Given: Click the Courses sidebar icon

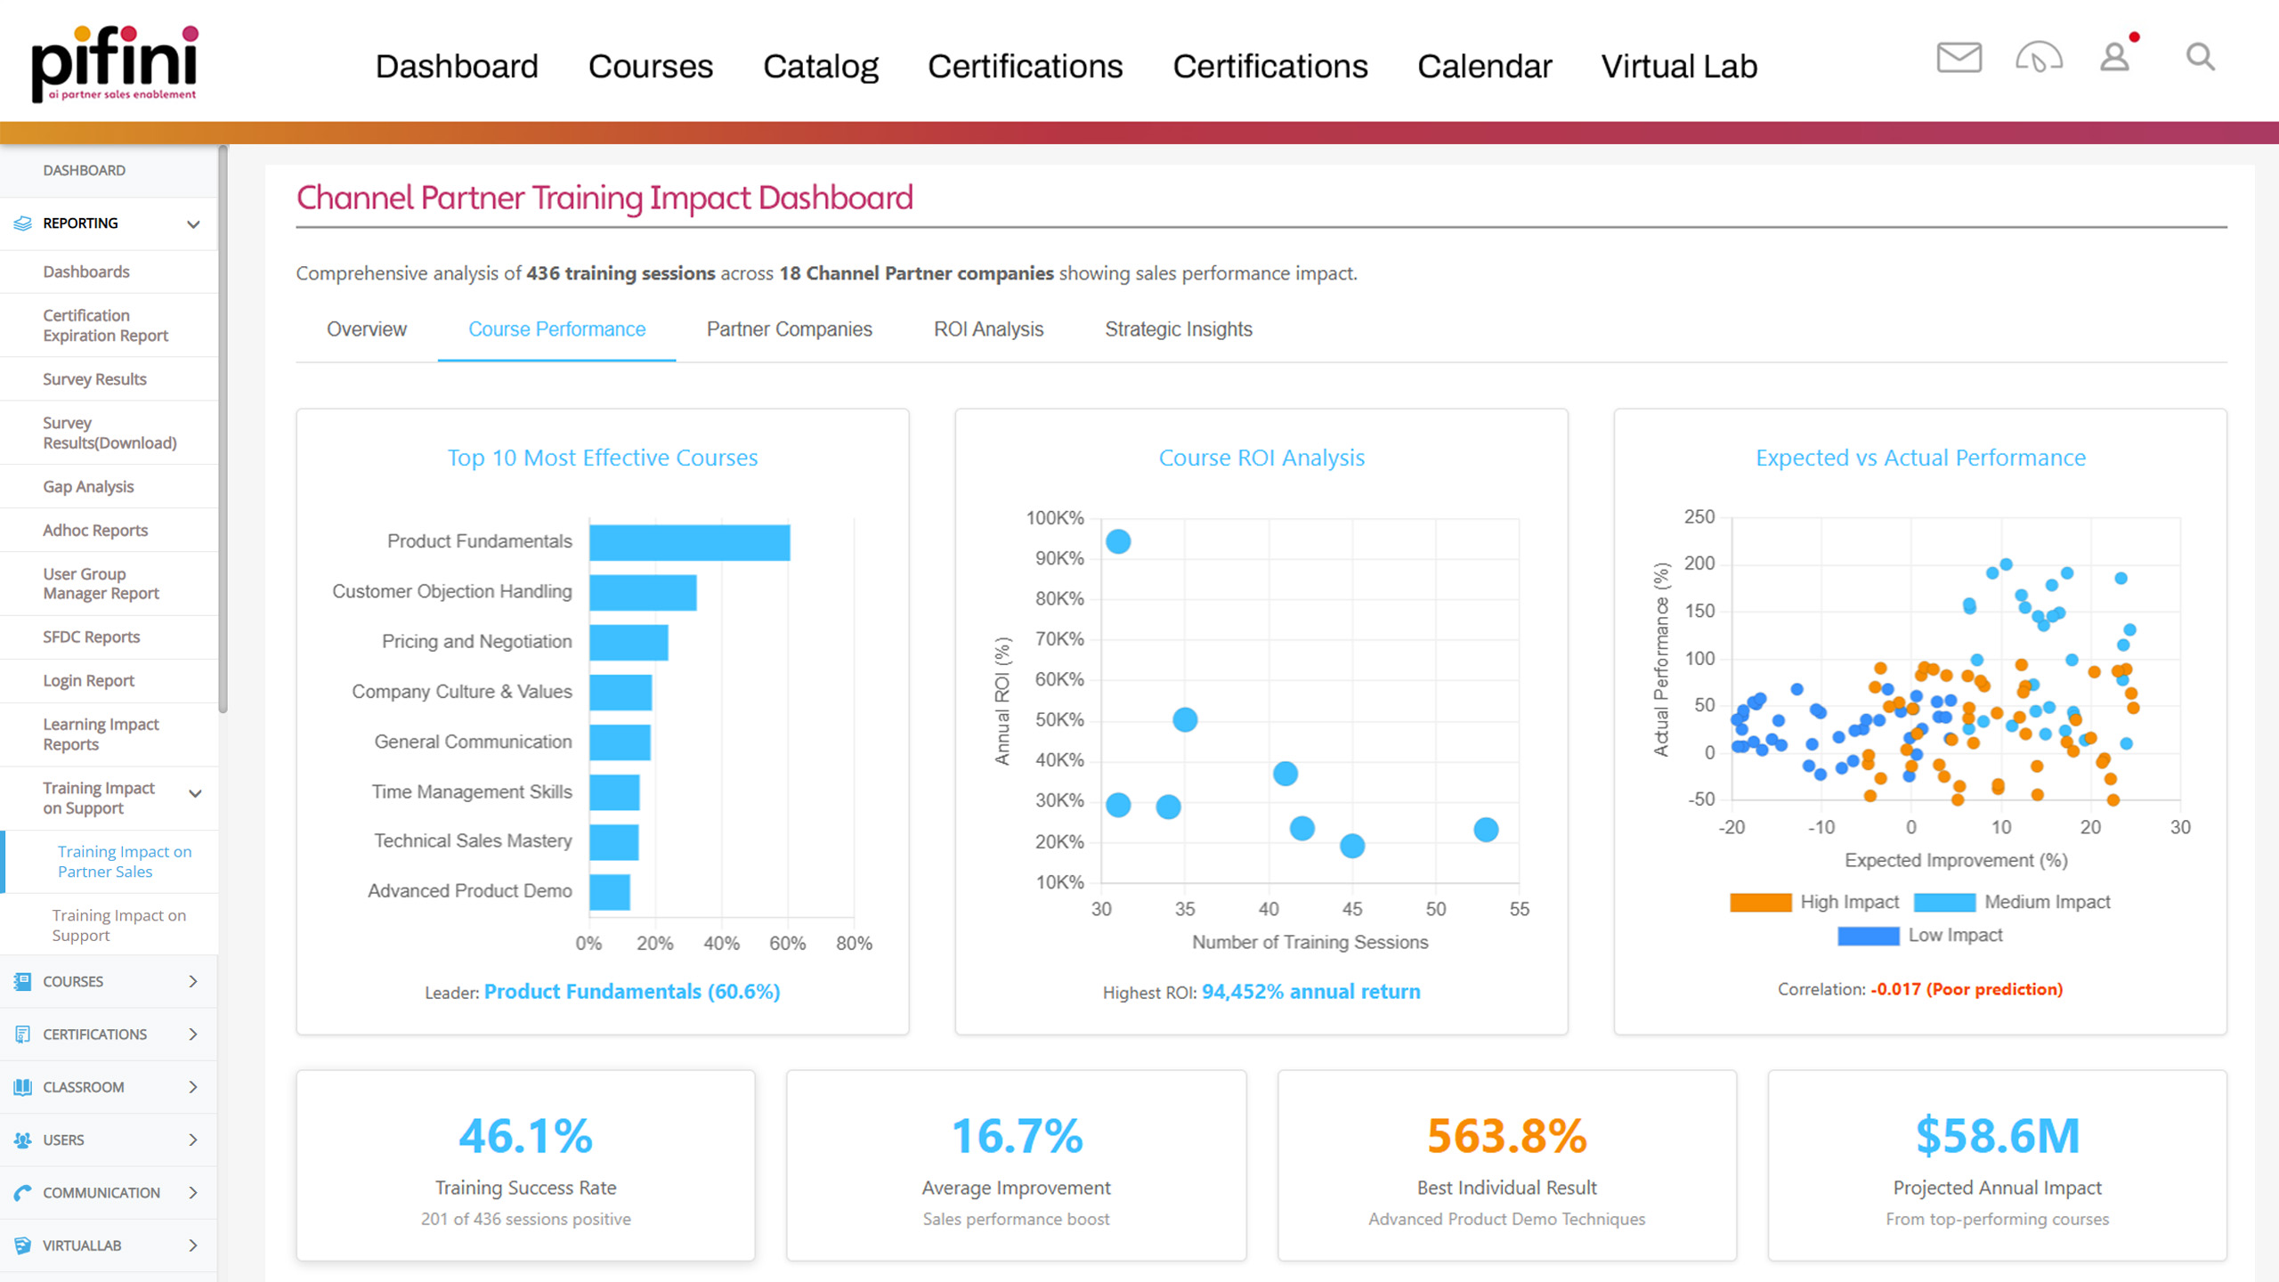Looking at the screenshot, I should 23,981.
